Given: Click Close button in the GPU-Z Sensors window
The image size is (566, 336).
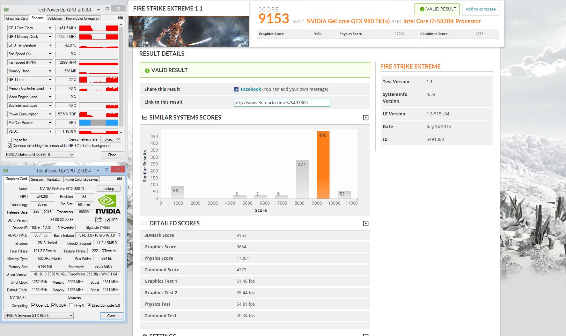Looking at the screenshot, I should [112, 155].
